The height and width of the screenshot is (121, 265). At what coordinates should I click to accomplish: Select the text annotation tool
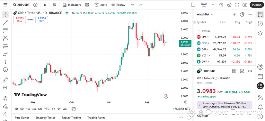(5, 62)
